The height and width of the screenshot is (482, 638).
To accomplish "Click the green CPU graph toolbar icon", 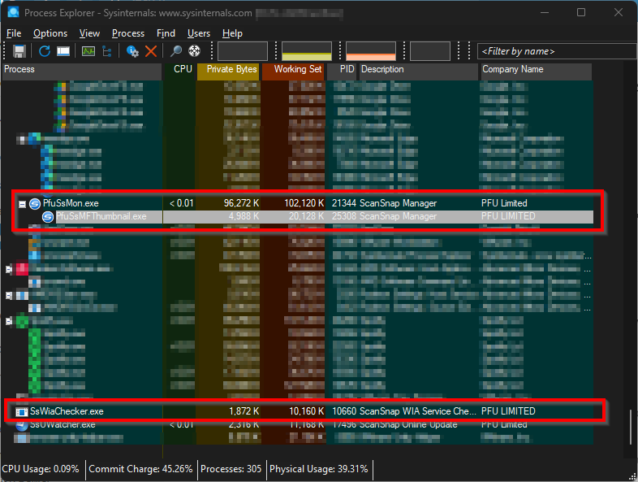I will coord(88,51).
